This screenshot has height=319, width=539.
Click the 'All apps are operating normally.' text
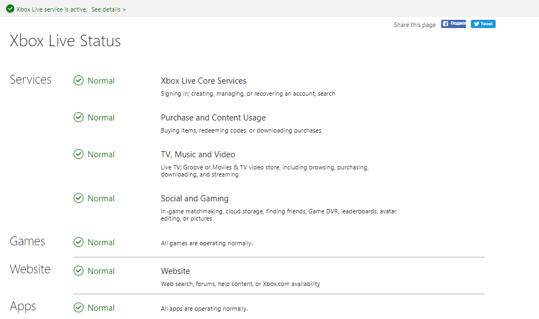click(204, 309)
